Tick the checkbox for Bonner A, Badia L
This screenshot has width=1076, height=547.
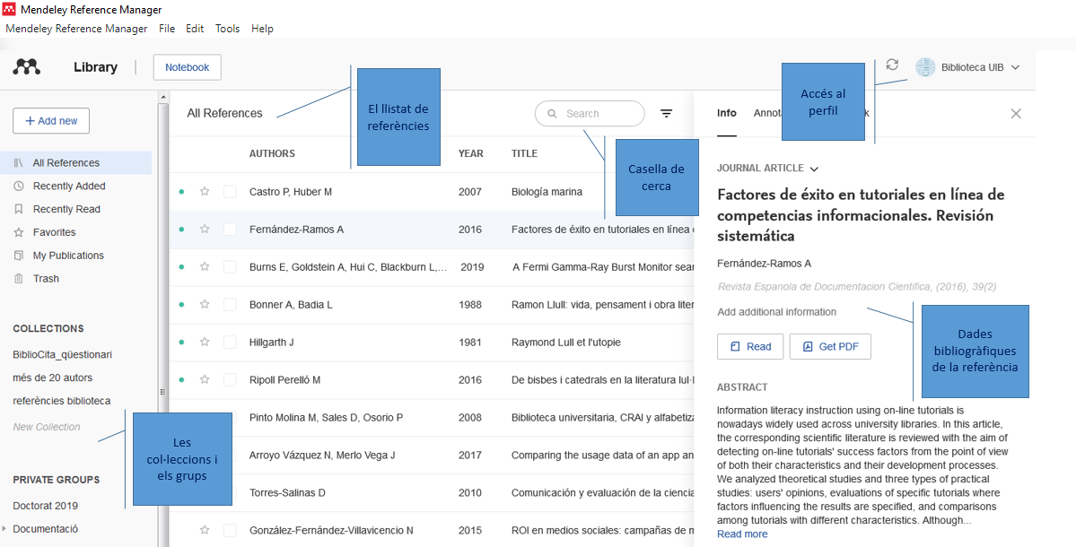[x=230, y=305]
